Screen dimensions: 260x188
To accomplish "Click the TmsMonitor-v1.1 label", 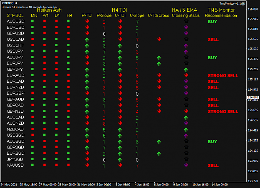I will tap(230, 3).
